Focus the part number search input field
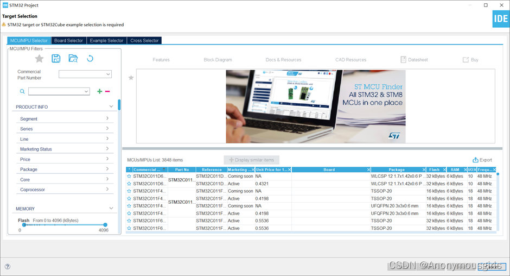The width and height of the screenshot is (510, 276). pyautogui.click(x=56, y=92)
